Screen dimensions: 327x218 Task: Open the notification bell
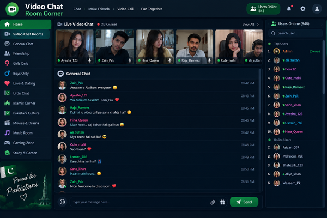tap(289, 9)
